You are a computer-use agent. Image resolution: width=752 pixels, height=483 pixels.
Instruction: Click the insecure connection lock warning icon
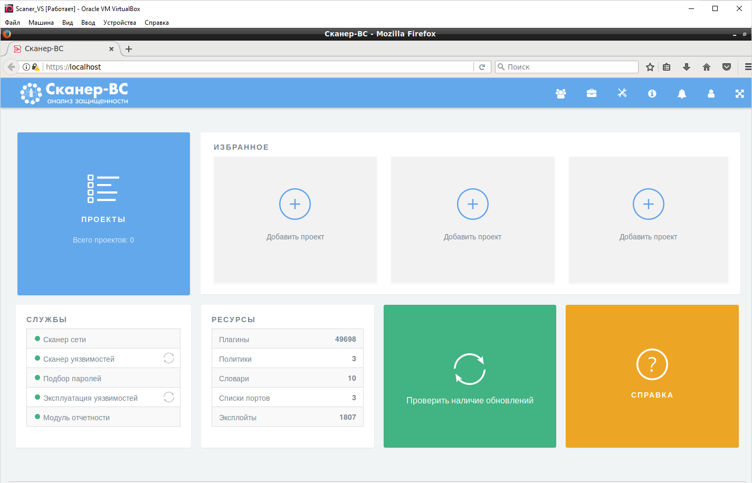point(36,67)
